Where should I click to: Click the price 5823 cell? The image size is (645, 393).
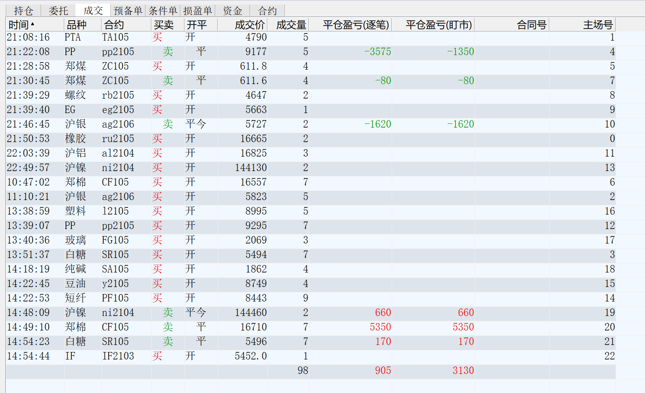tap(256, 197)
